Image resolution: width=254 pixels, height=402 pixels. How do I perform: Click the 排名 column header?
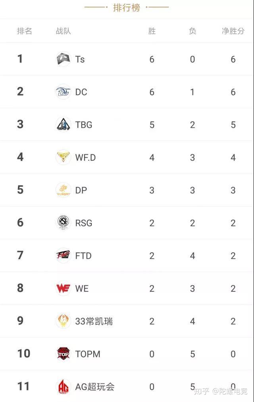[x=25, y=31]
